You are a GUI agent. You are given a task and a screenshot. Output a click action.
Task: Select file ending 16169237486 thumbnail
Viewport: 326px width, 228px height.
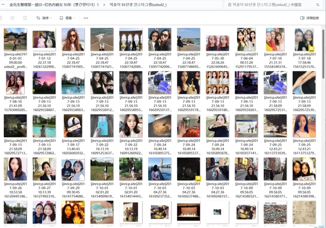[188, 169]
